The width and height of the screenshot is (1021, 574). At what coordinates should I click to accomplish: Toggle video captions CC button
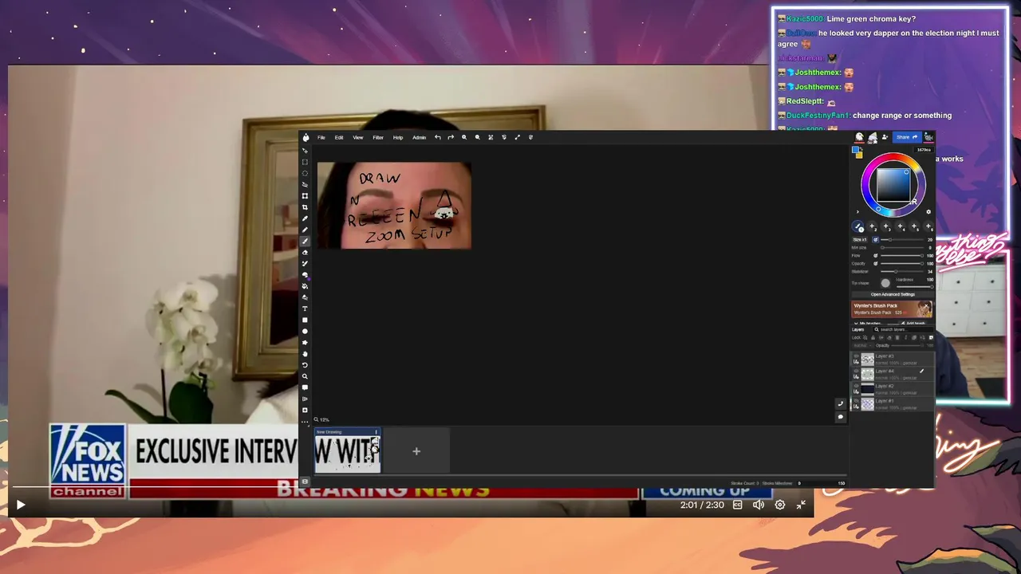pyautogui.click(x=738, y=505)
